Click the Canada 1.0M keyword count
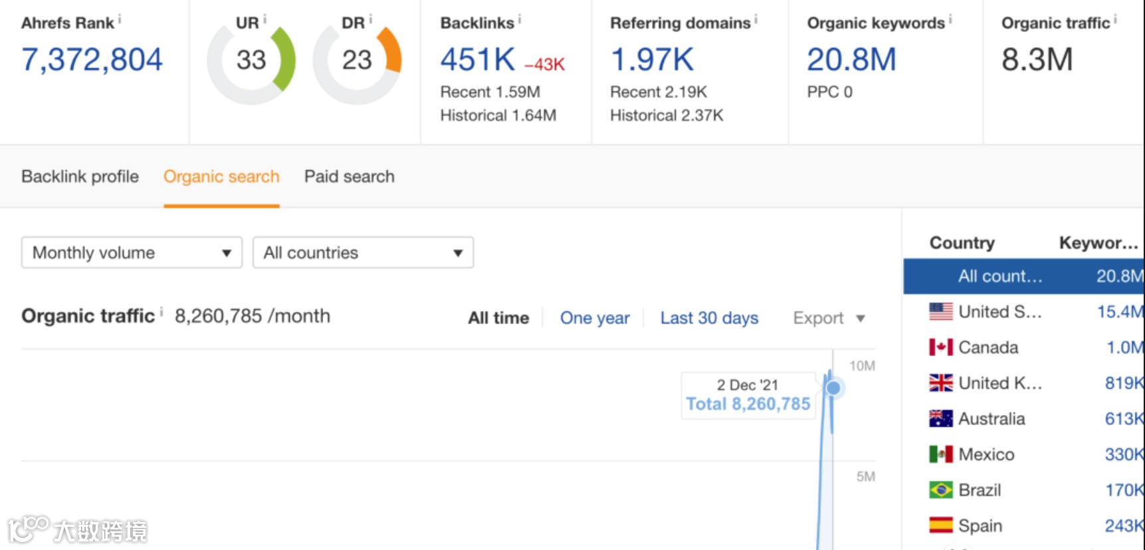This screenshot has height=550, width=1145. 1125,347
